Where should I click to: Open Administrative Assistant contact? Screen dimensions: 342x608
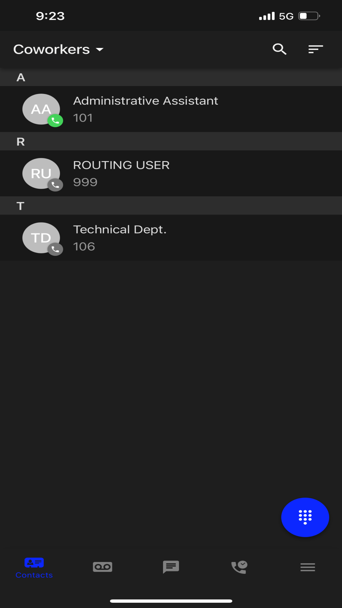(x=171, y=109)
